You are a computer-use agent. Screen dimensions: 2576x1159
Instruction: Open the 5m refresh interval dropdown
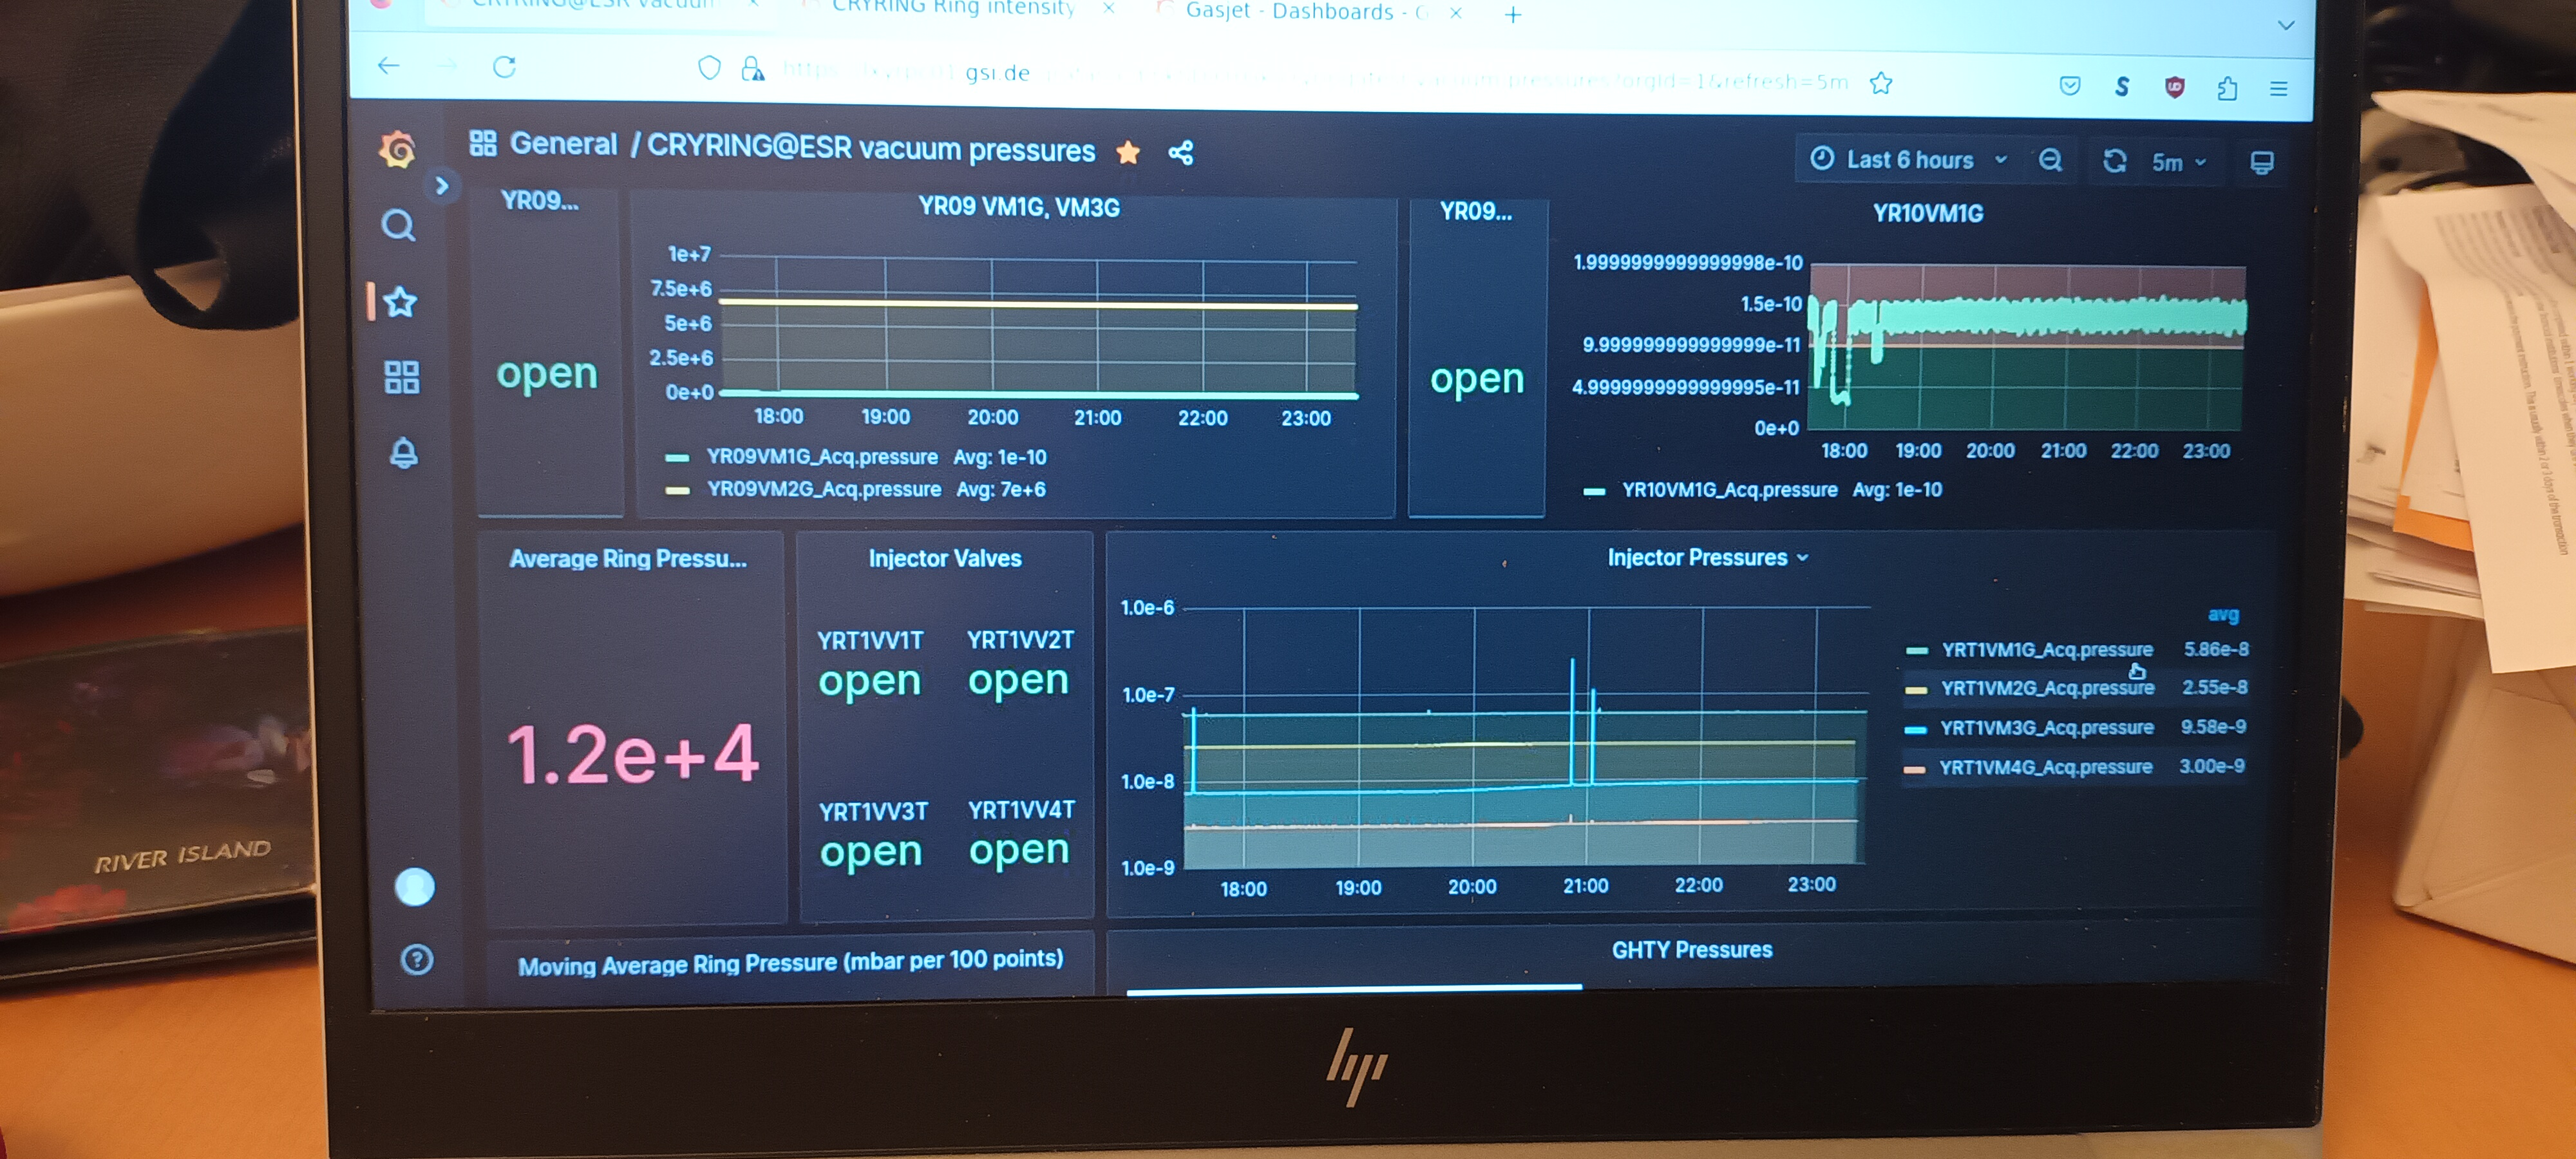(x=2180, y=162)
